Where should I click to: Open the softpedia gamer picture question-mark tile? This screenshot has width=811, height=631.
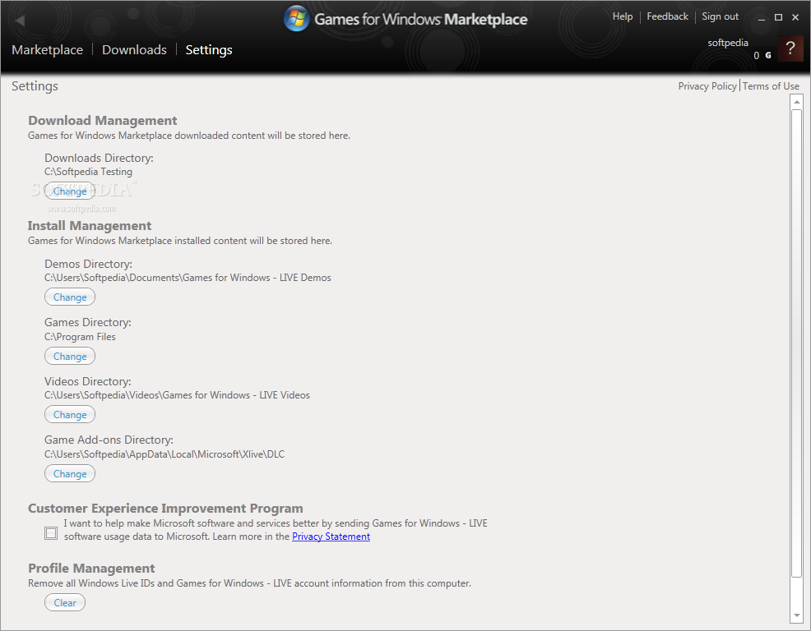(x=790, y=48)
